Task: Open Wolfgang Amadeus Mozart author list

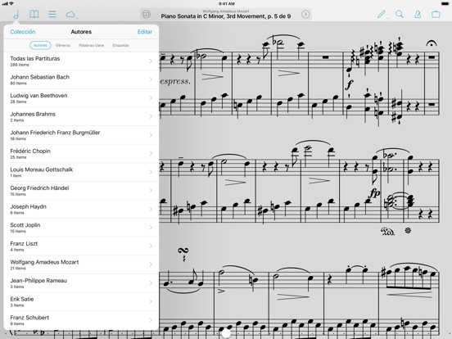Action: (x=81, y=264)
